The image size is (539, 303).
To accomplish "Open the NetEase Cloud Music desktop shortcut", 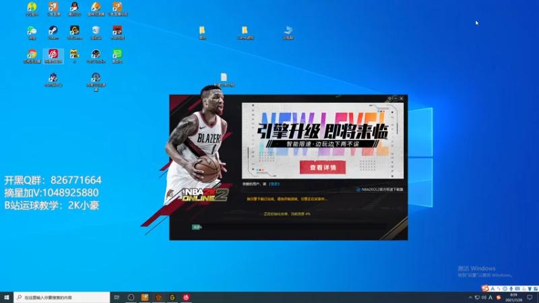I will point(53,56).
